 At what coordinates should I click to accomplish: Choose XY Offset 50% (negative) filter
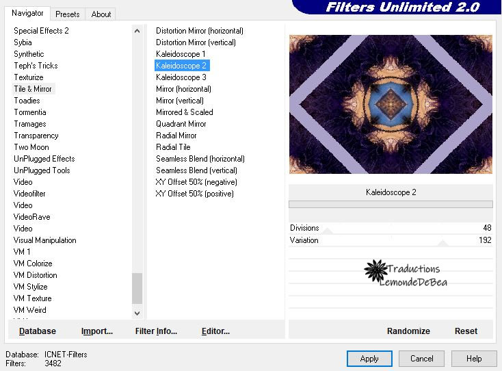click(x=196, y=182)
